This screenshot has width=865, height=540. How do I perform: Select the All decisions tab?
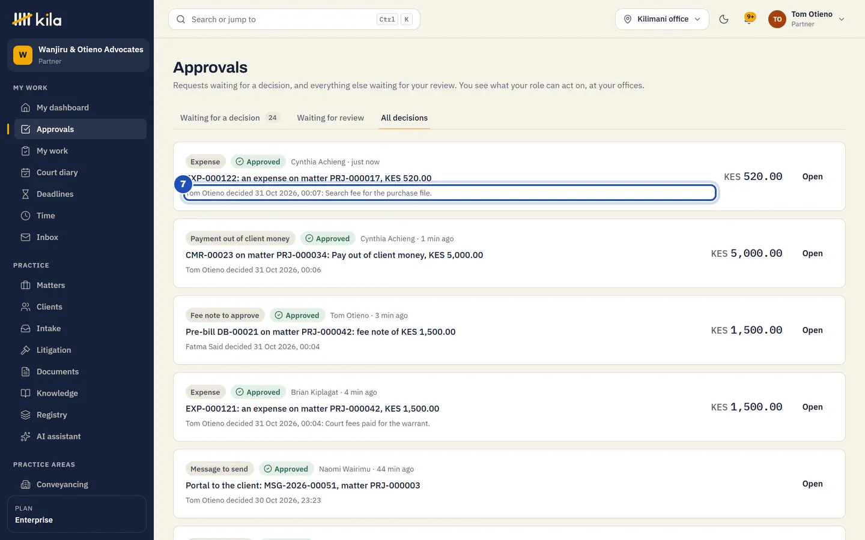(x=404, y=118)
